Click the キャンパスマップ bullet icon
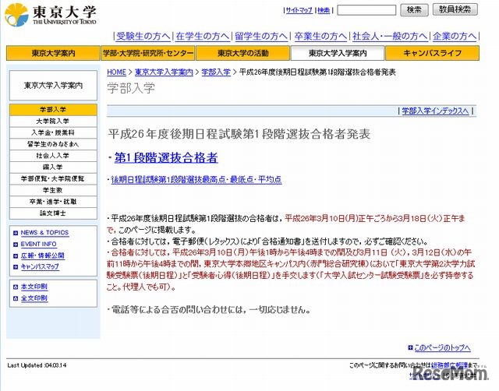 tap(16, 267)
